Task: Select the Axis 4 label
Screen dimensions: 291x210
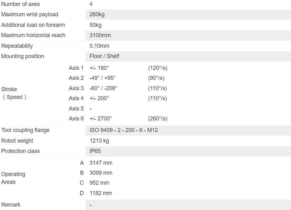Action: tap(76, 98)
